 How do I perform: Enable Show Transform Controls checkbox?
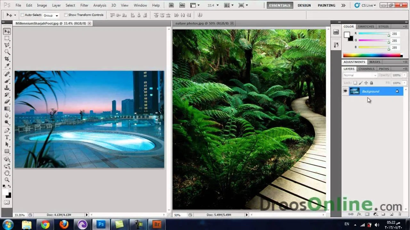(x=66, y=15)
